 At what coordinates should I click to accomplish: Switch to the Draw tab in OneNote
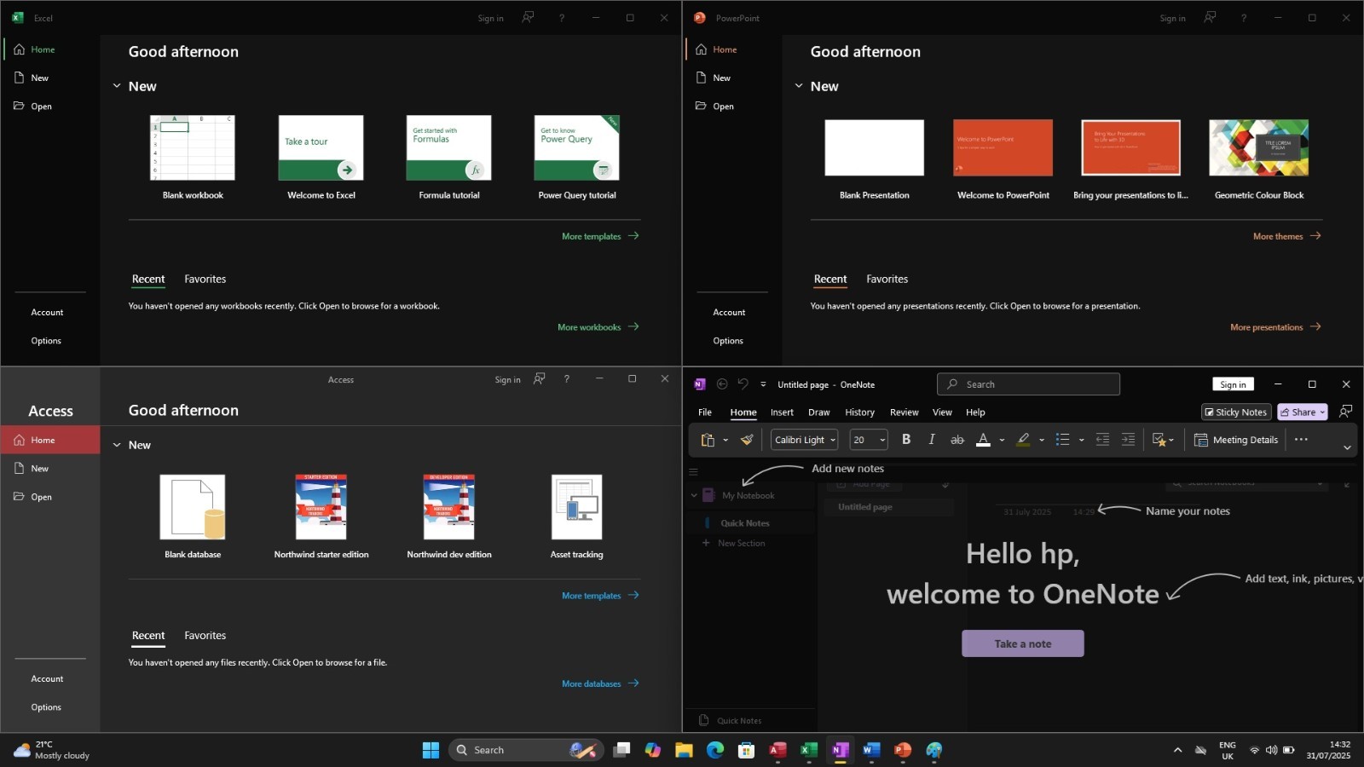pos(818,412)
